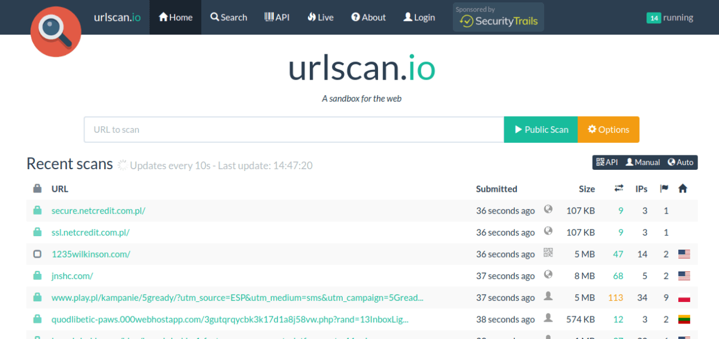The image size is (719, 339).
Task: Open secure.netcredit.com.pl scan result
Action: [98, 210]
